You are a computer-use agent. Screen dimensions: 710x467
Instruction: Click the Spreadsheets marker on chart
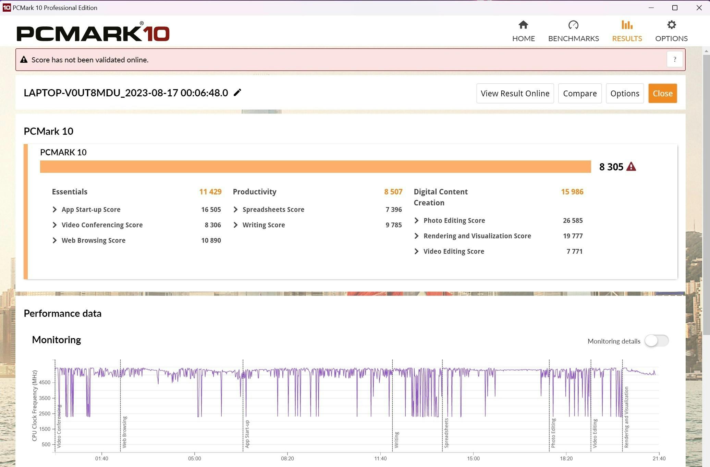pos(446,433)
